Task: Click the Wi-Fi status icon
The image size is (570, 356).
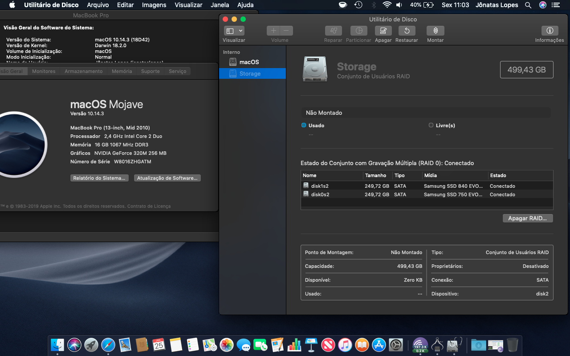Action: [x=387, y=5]
